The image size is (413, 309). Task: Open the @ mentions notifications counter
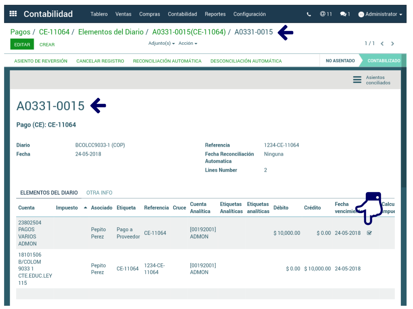[x=326, y=14]
